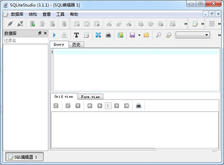Open the 查看 menu
Viewport: 224px width, 165px height.
(47, 14)
